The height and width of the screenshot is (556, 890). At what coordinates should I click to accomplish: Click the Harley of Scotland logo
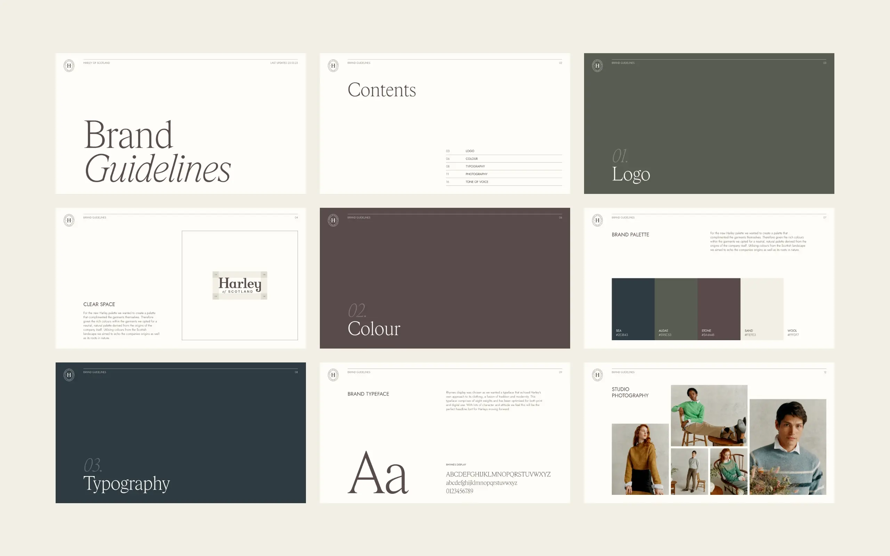coord(240,285)
